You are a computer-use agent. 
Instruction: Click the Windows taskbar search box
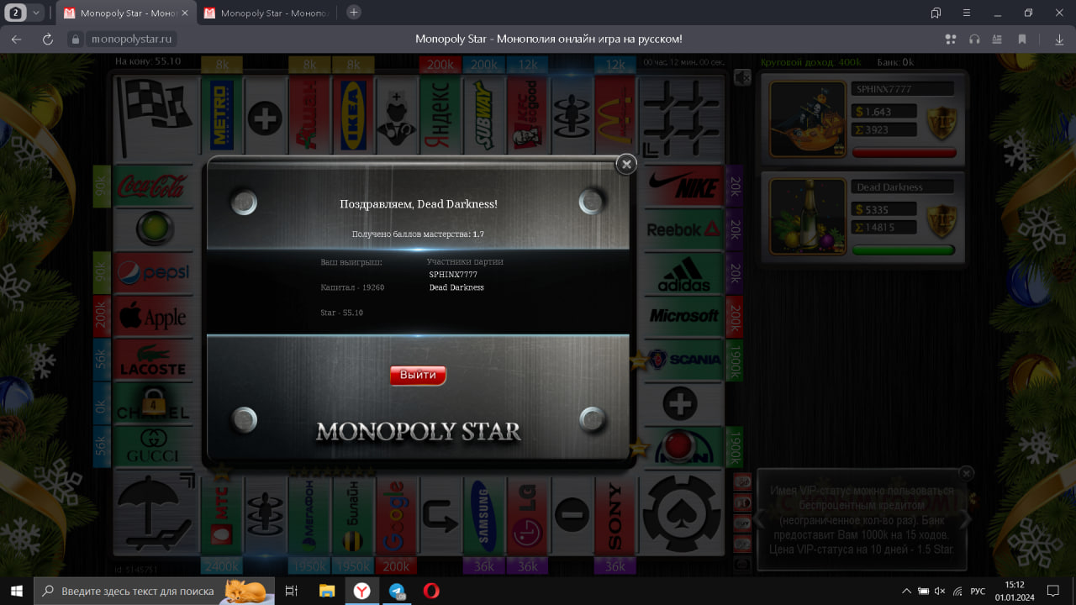155,591
